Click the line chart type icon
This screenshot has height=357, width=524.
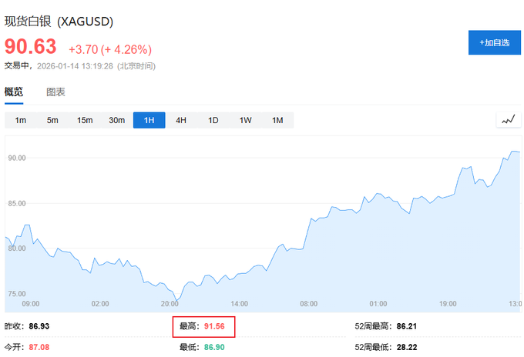click(508, 119)
